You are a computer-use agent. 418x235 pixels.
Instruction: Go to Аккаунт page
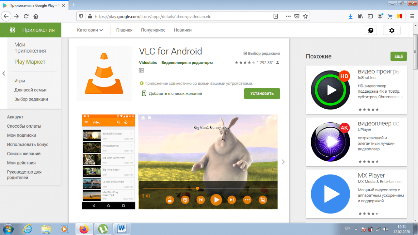click(15, 117)
